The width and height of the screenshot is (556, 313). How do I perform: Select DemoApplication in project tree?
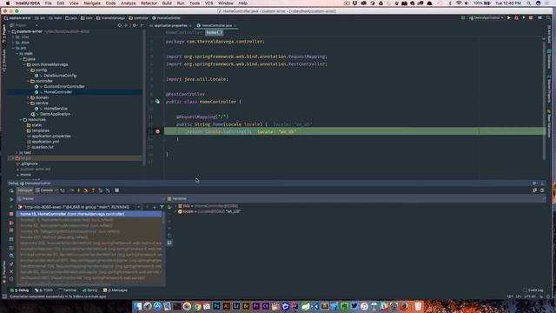tap(55, 114)
